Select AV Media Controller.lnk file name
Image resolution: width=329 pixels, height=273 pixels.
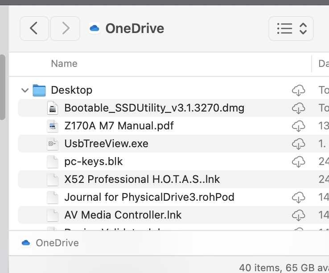pyautogui.click(x=123, y=215)
